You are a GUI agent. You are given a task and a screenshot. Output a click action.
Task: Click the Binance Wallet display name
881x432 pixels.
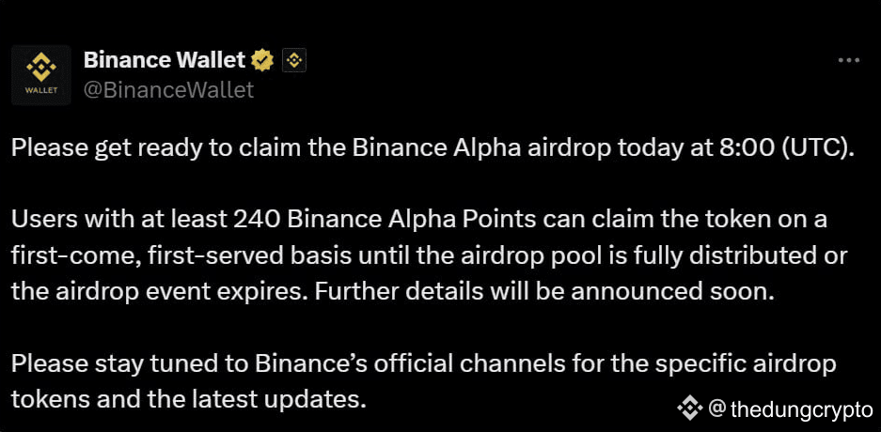(x=164, y=60)
